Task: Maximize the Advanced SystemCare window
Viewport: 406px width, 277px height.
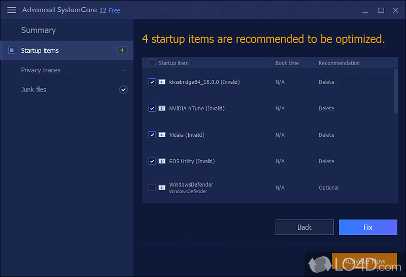Action: pyautogui.click(x=381, y=10)
